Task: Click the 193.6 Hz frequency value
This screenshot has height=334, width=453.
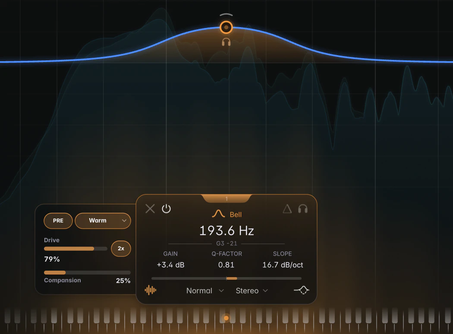Action: tap(226, 231)
